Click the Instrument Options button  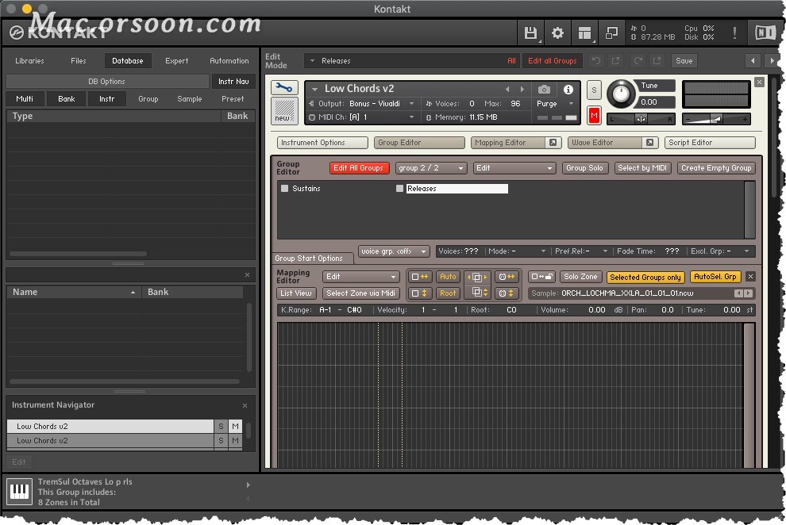click(322, 143)
